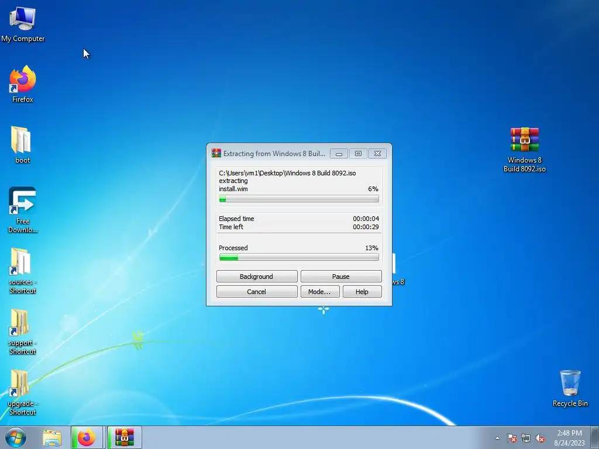Minimize the extracting dialog
The width and height of the screenshot is (599, 449).
(339, 154)
